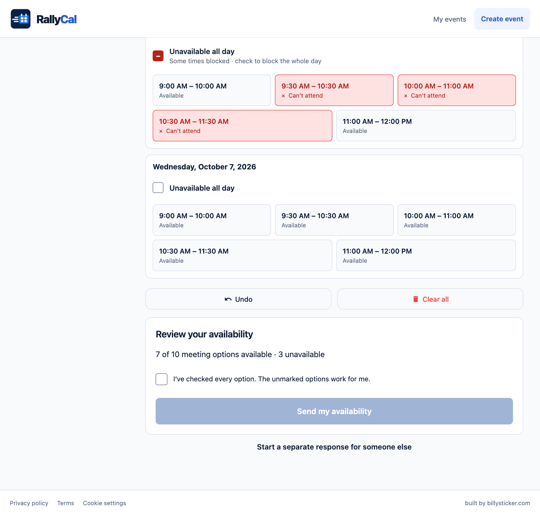The height and width of the screenshot is (516, 540).
Task: Visit the billysticker.com credit link
Action: 497,503
